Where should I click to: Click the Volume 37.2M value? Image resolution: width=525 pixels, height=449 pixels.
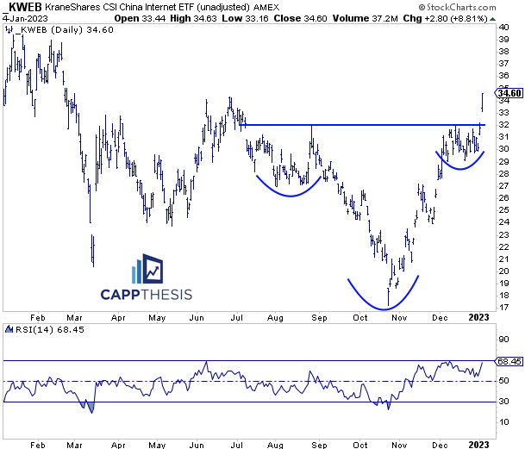pos(365,18)
